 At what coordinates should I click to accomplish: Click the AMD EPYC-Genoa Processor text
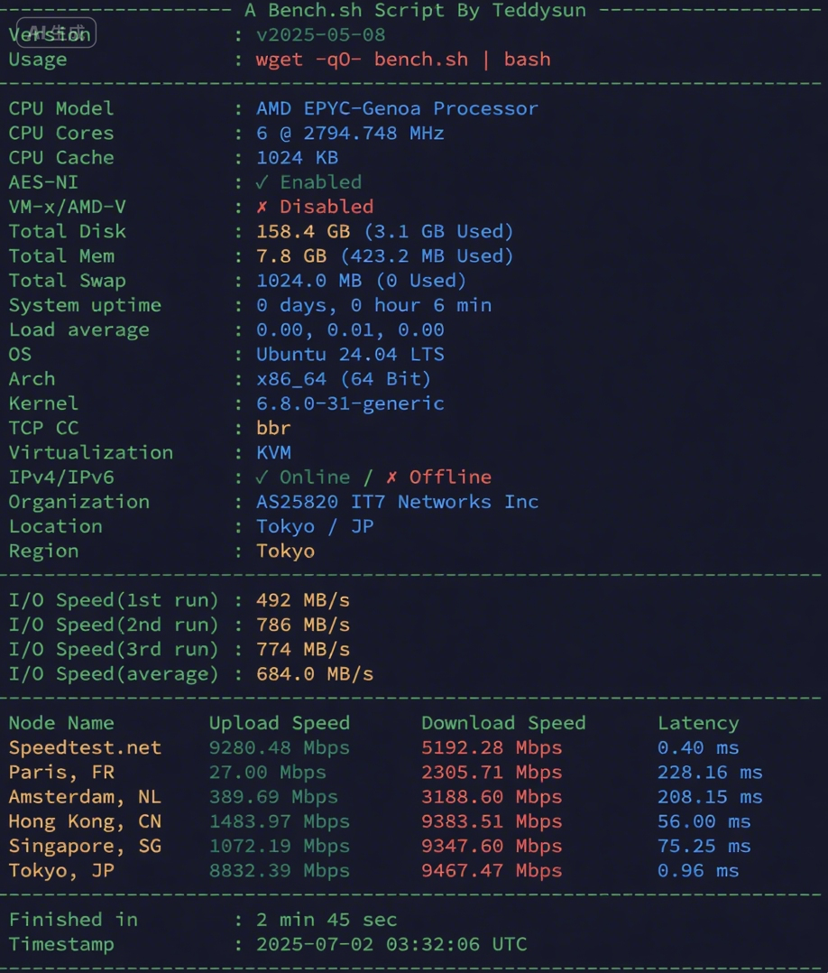pos(397,108)
